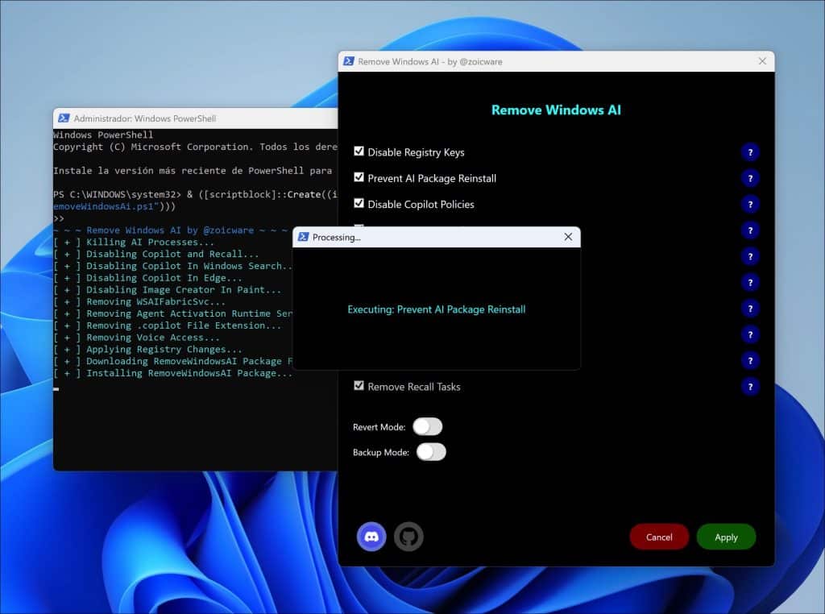825x614 pixels.
Task: Turn on Backup Mode toggle
Action: pos(431,452)
